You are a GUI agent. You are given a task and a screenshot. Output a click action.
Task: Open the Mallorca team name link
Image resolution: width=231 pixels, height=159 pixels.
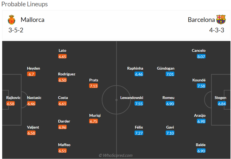coord(32,20)
